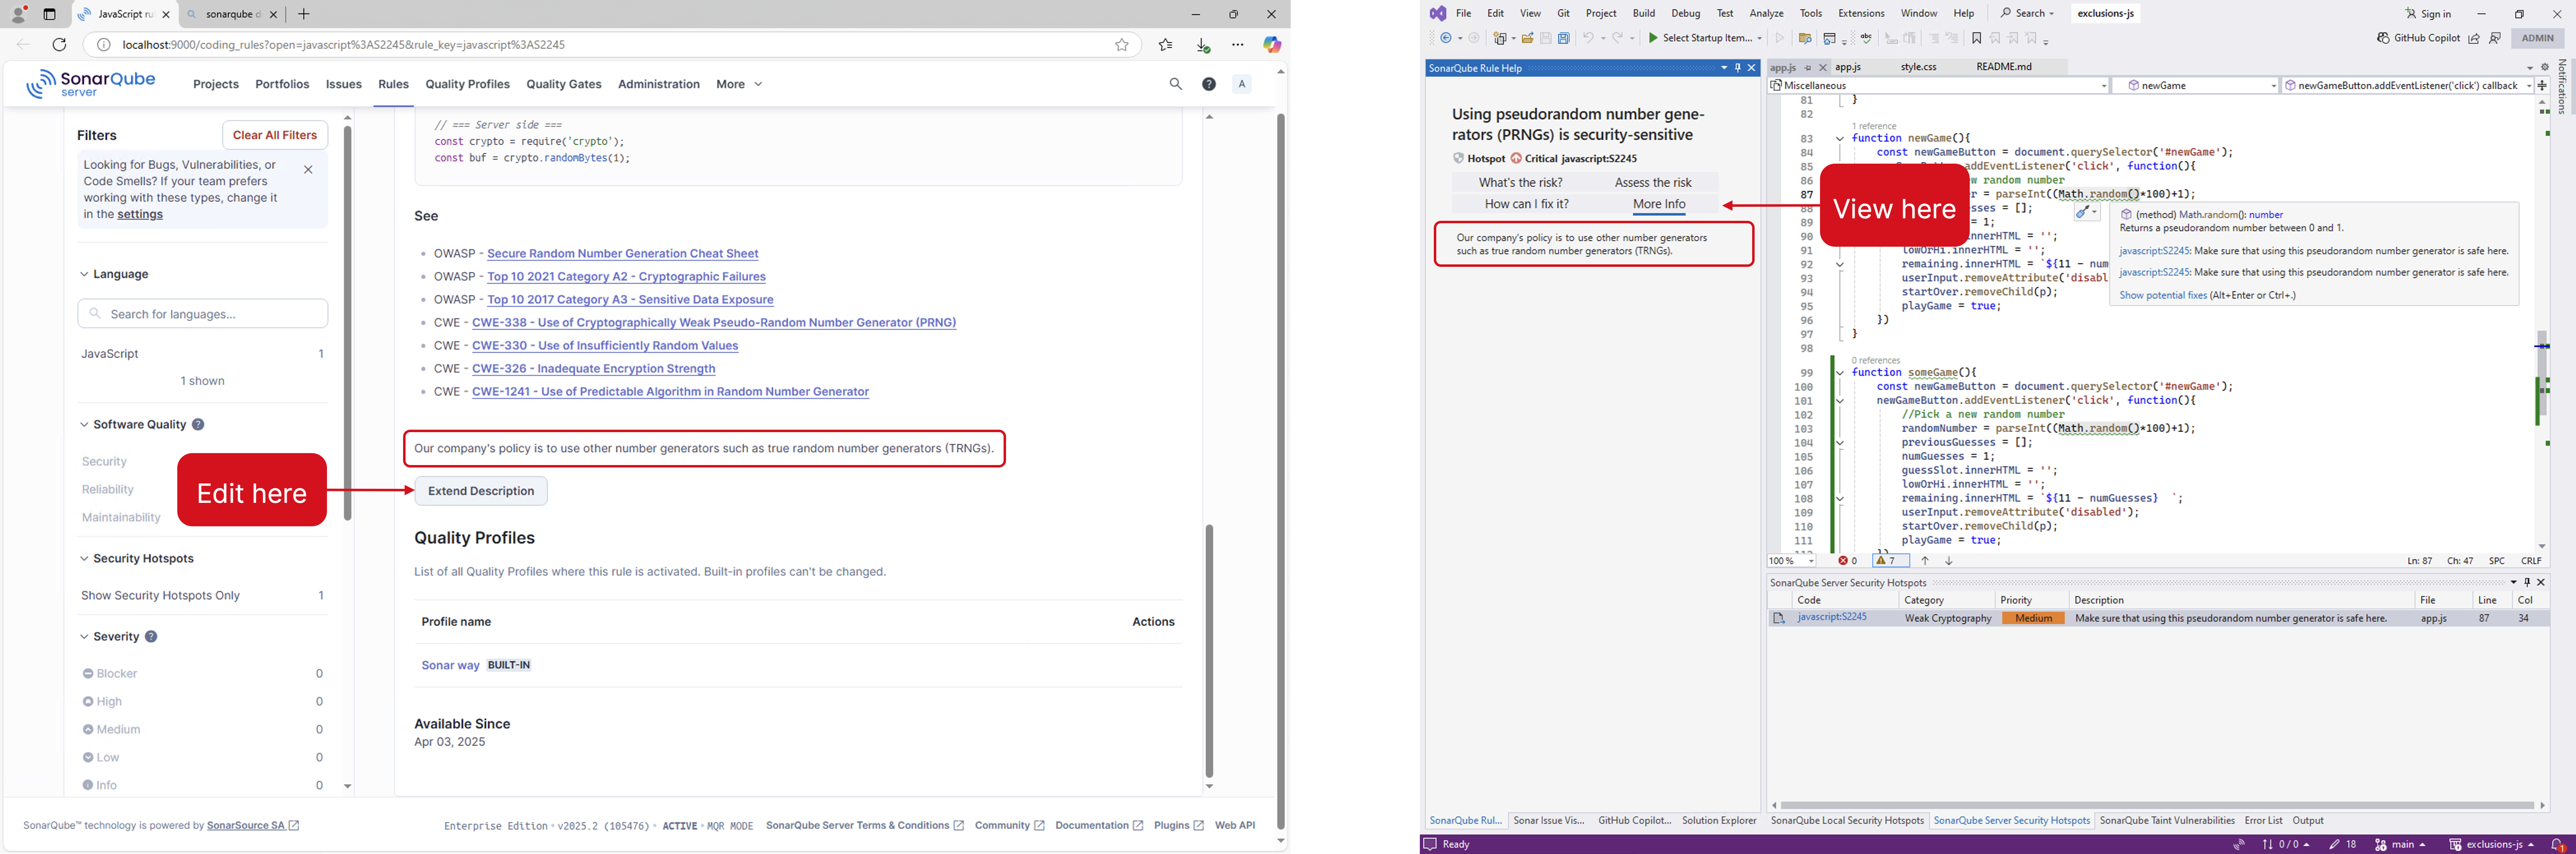Save all open files in Visual Studio
Screen dimensions: 2576x854
click(x=1563, y=38)
